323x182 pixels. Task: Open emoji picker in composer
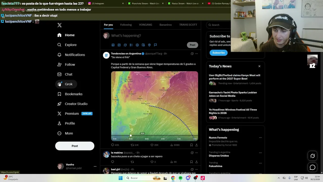(137, 45)
